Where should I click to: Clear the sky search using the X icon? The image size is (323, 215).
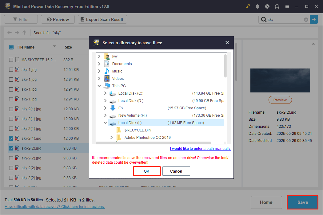point(306,19)
